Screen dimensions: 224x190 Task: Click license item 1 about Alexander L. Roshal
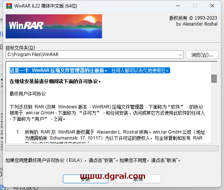click(111, 136)
